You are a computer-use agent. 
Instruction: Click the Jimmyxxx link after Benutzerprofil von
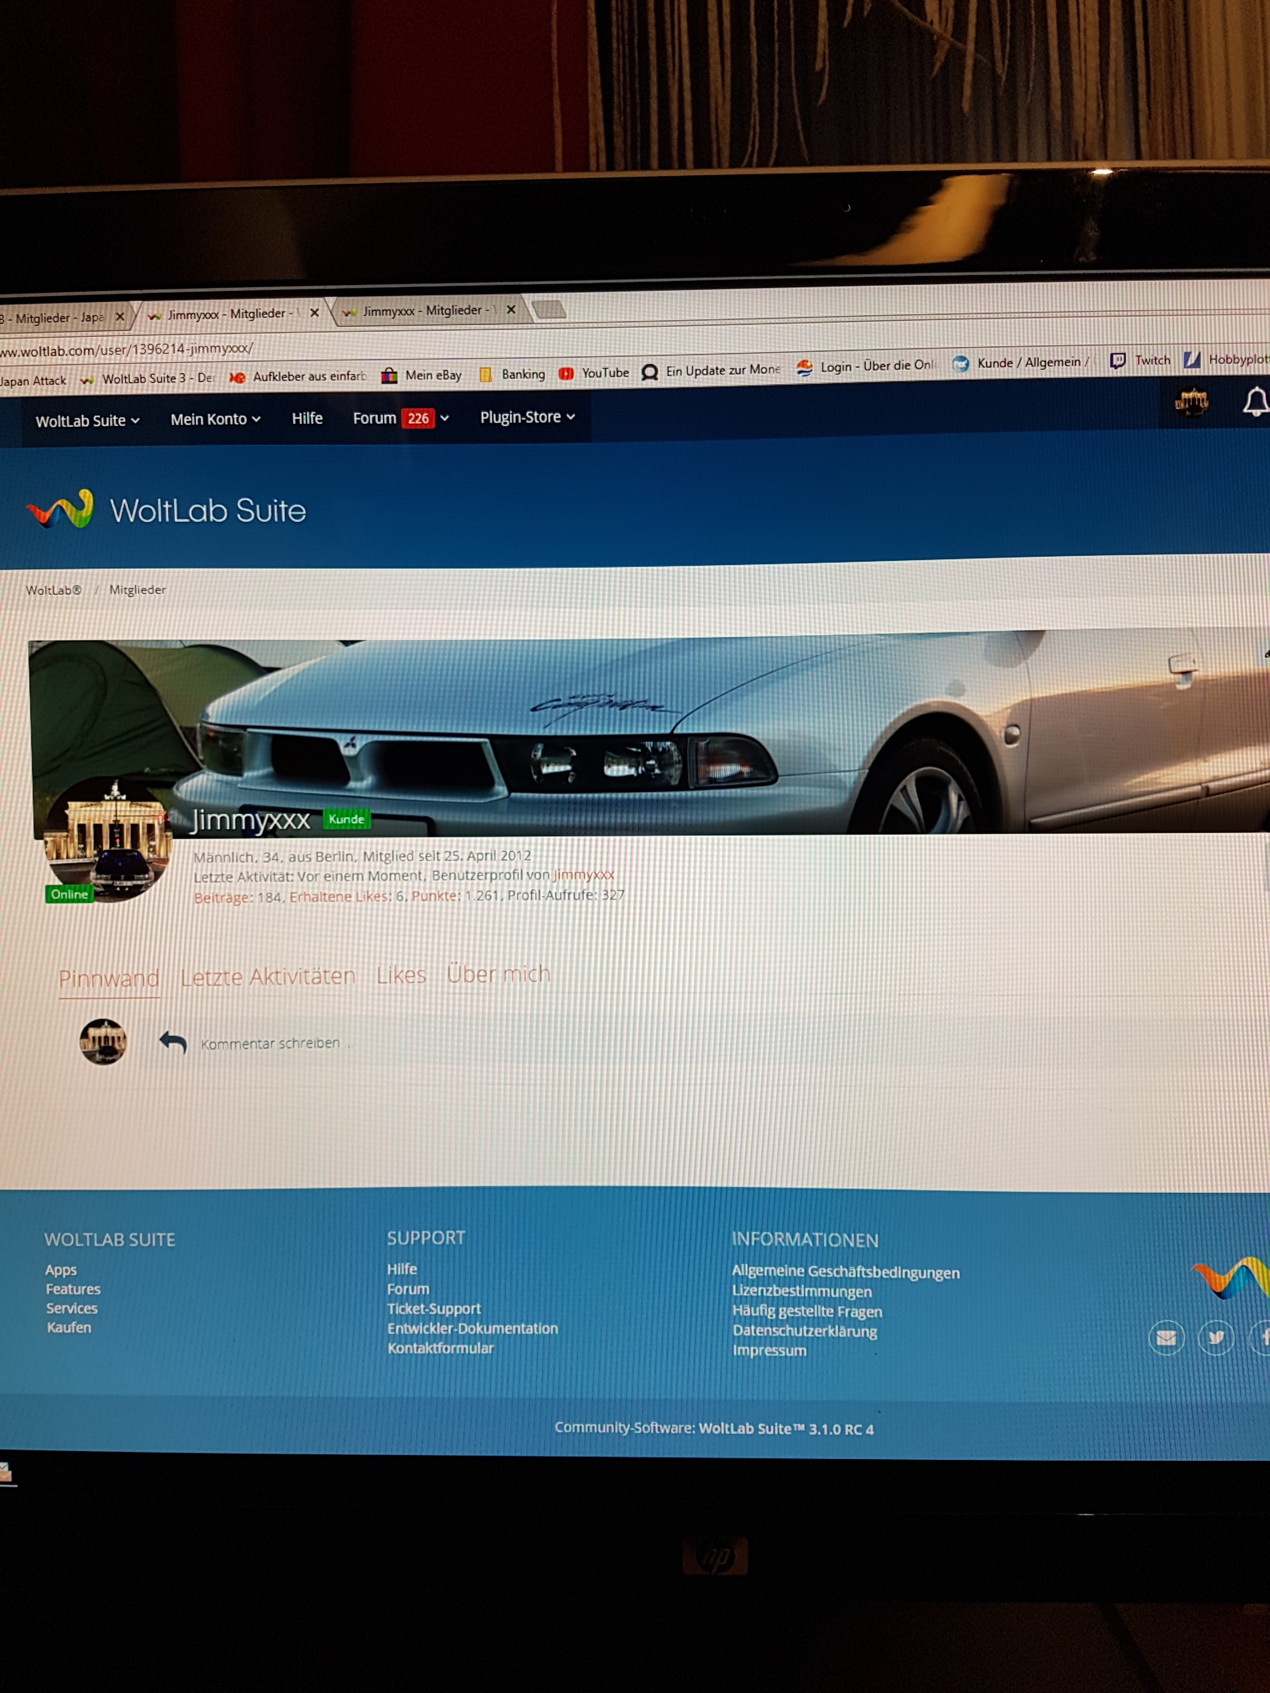pos(583,874)
